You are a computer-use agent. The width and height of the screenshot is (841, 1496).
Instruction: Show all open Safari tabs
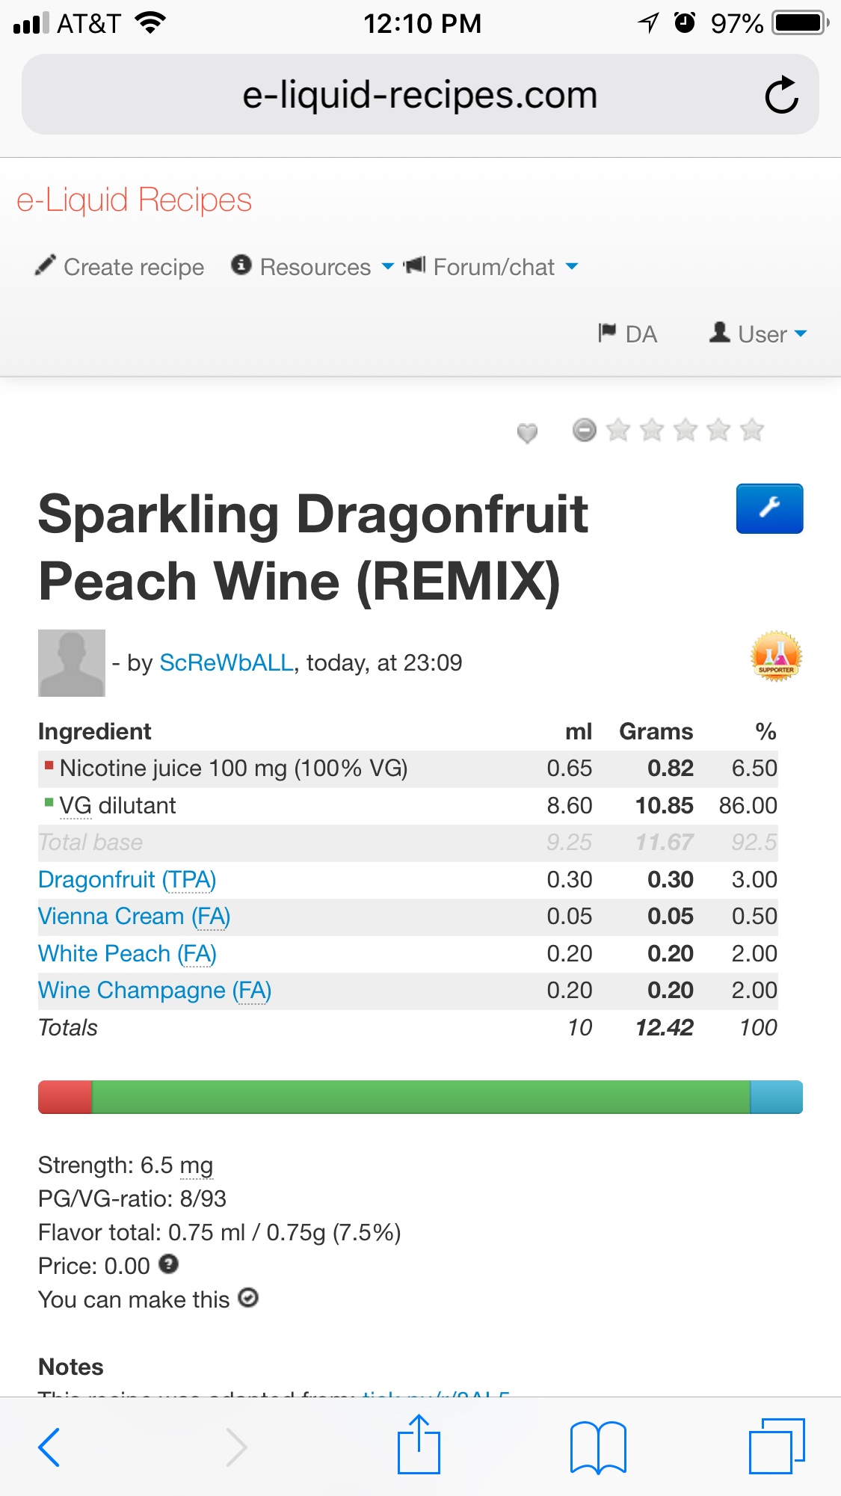point(776,1446)
